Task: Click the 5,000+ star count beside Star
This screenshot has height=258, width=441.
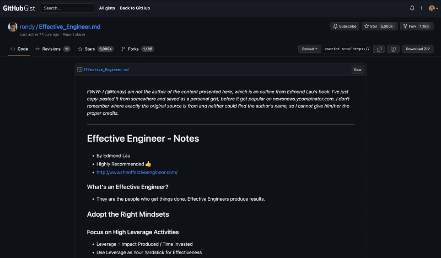Action: (x=387, y=26)
